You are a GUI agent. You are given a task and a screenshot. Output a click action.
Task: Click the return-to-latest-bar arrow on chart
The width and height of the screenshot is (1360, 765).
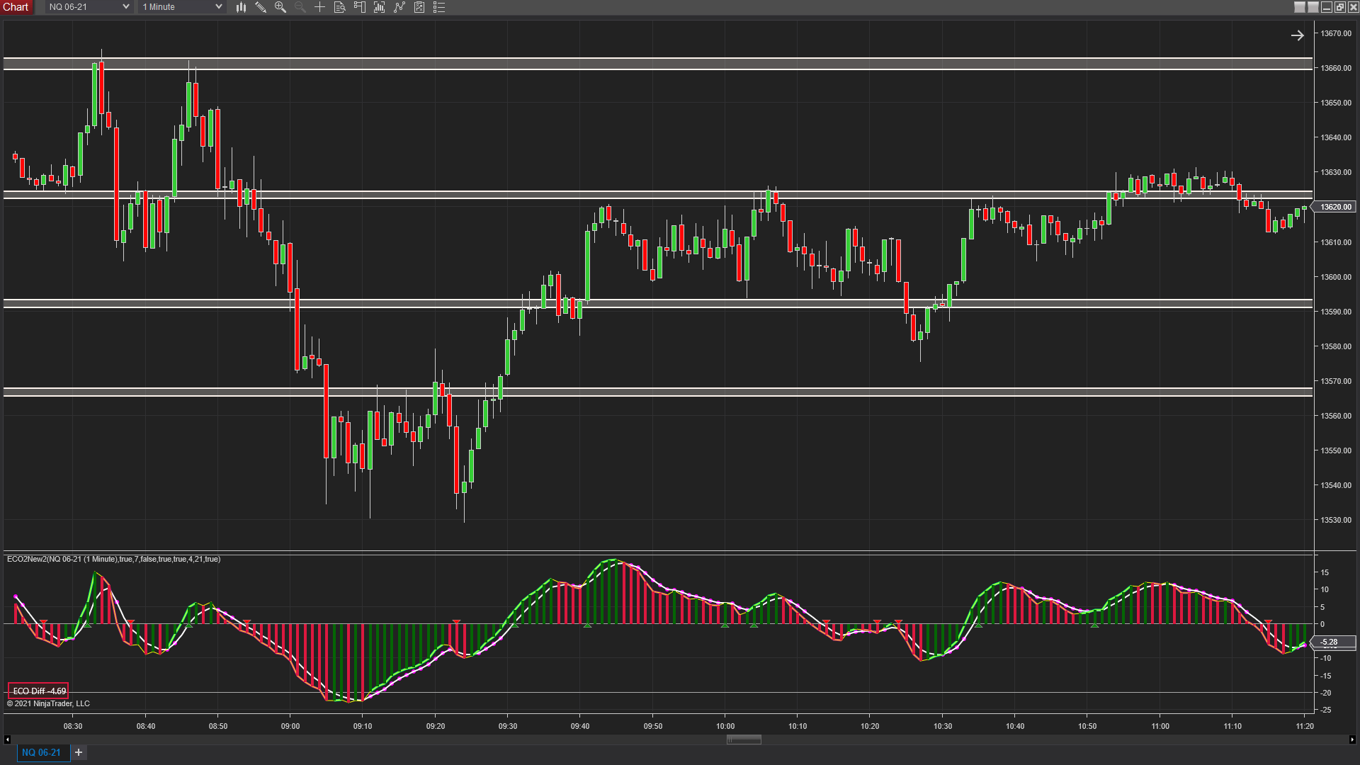pyautogui.click(x=1297, y=35)
